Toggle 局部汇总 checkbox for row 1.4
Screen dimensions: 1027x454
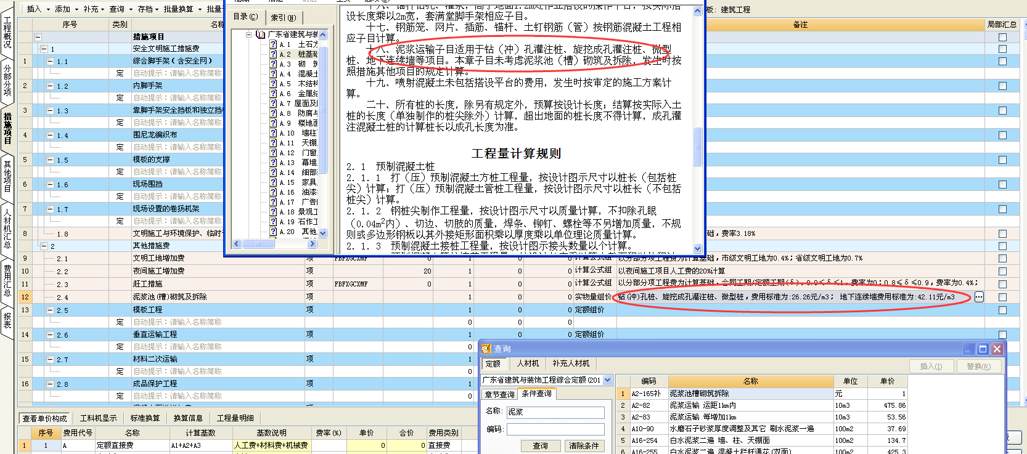(1002, 136)
